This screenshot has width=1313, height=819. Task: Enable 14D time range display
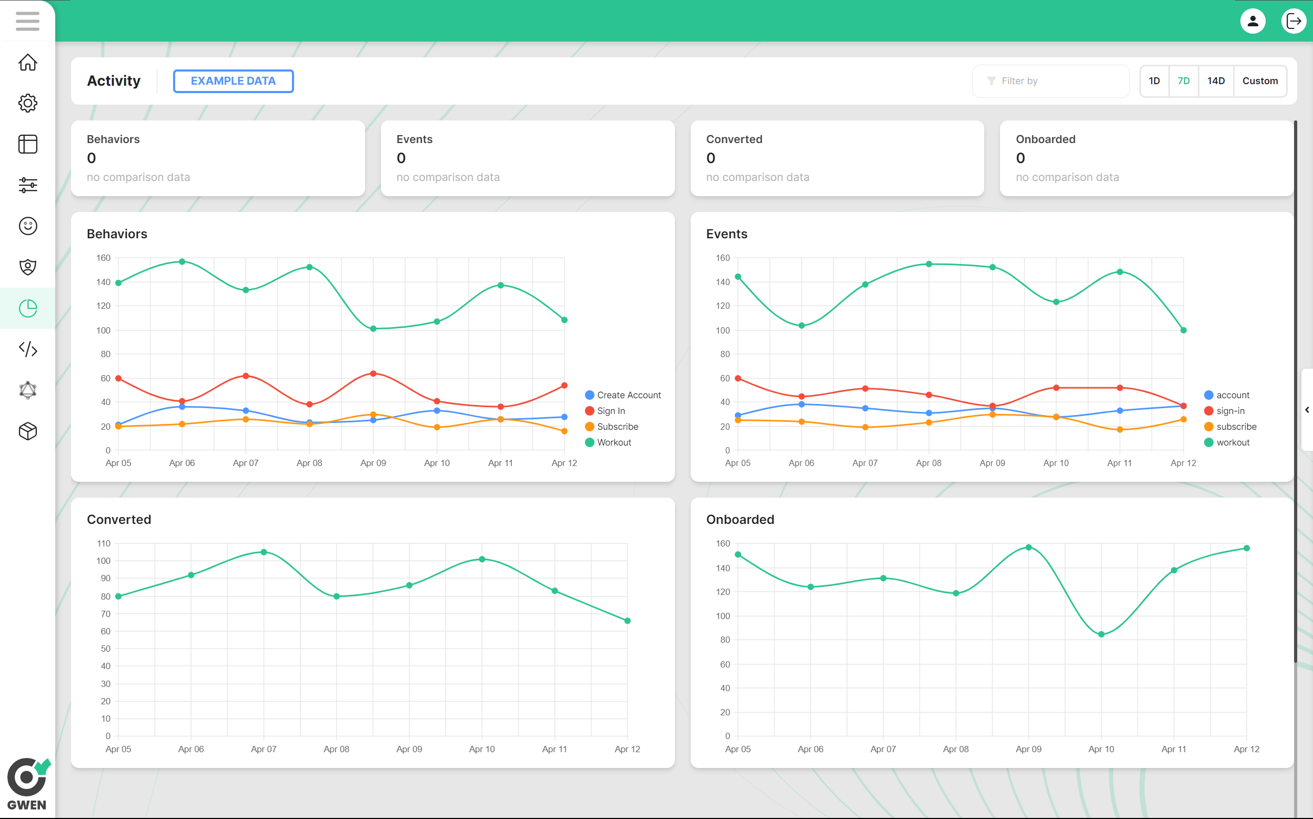(1216, 80)
